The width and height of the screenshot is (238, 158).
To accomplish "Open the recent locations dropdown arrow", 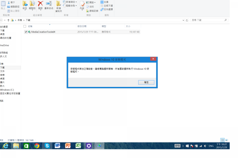I will click(x=5, y=20).
